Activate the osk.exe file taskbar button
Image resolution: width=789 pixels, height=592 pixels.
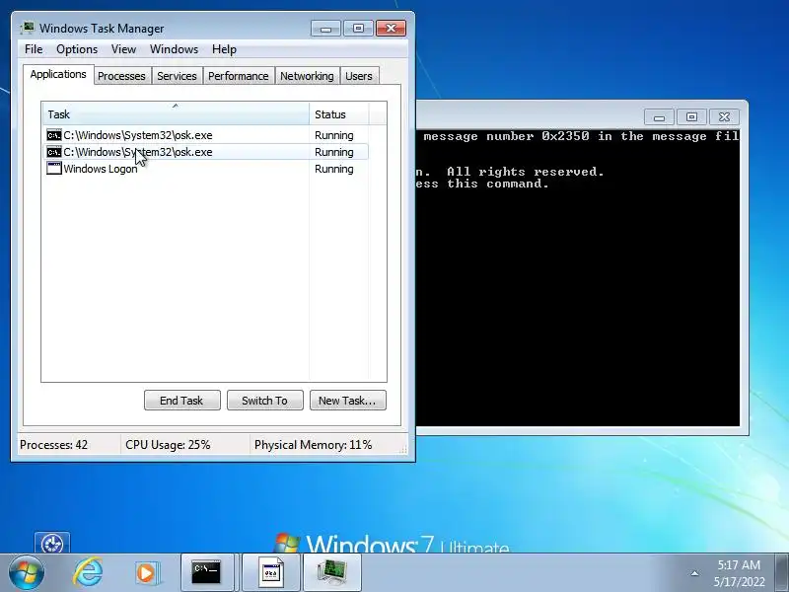point(272,573)
